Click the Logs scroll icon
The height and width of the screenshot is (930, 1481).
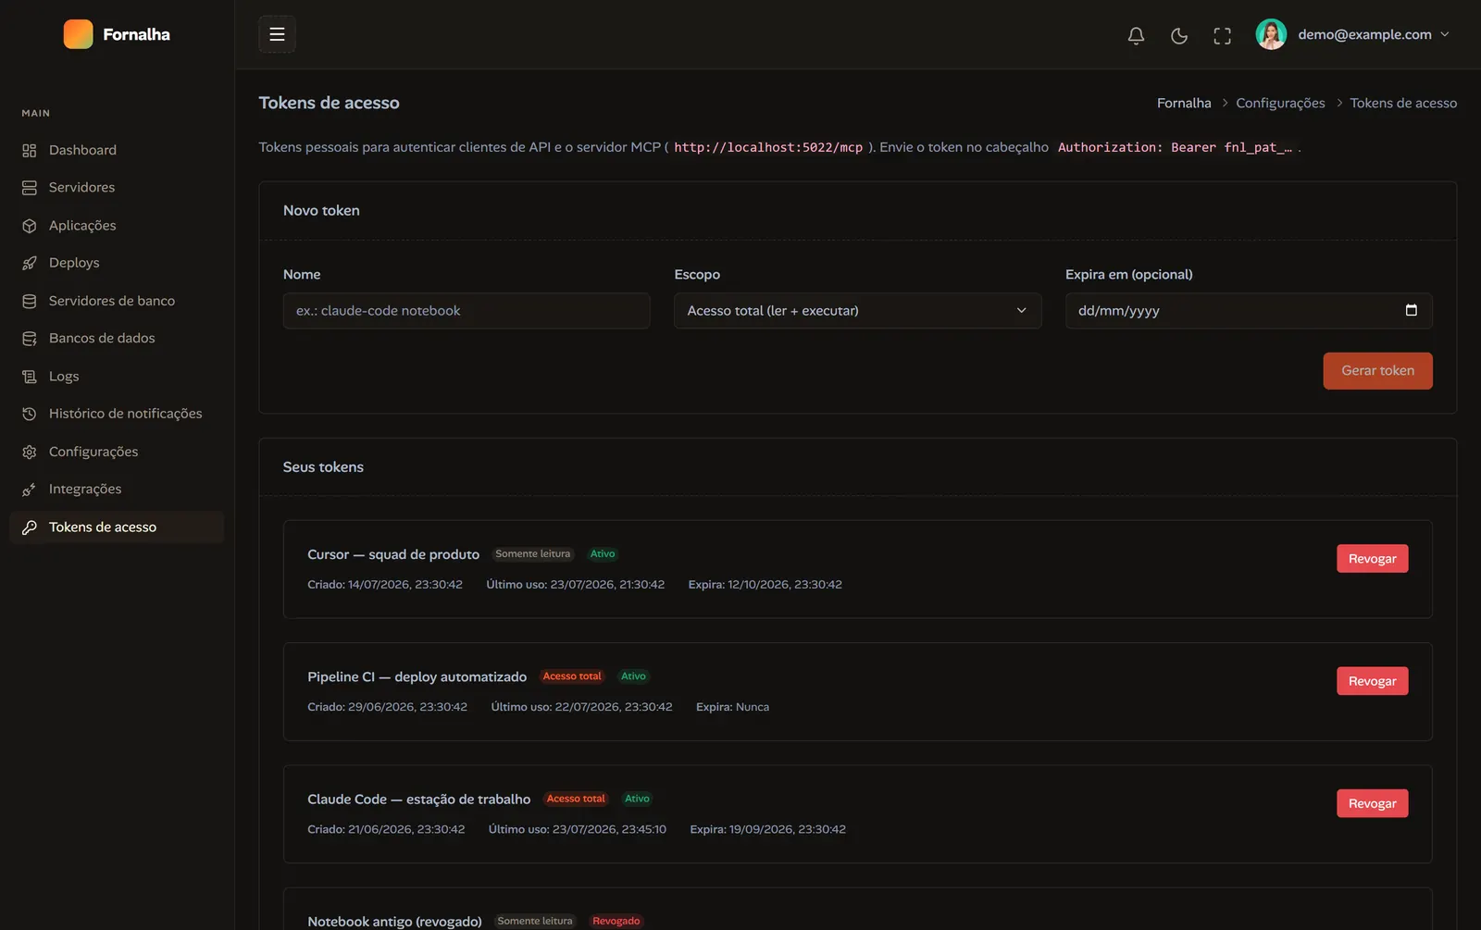pos(30,377)
